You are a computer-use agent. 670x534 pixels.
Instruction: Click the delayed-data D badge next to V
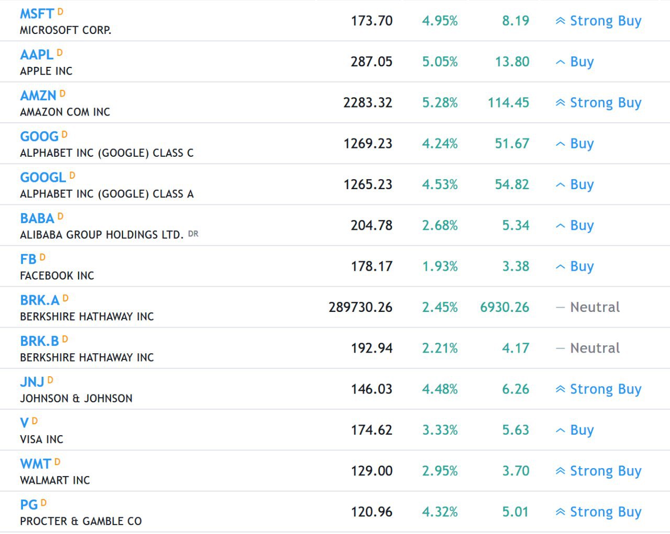click(x=35, y=421)
